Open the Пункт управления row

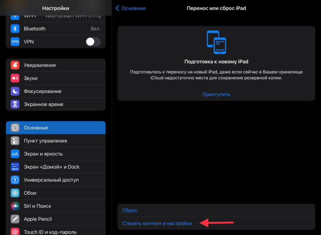pyautogui.click(x=56, y=141)
